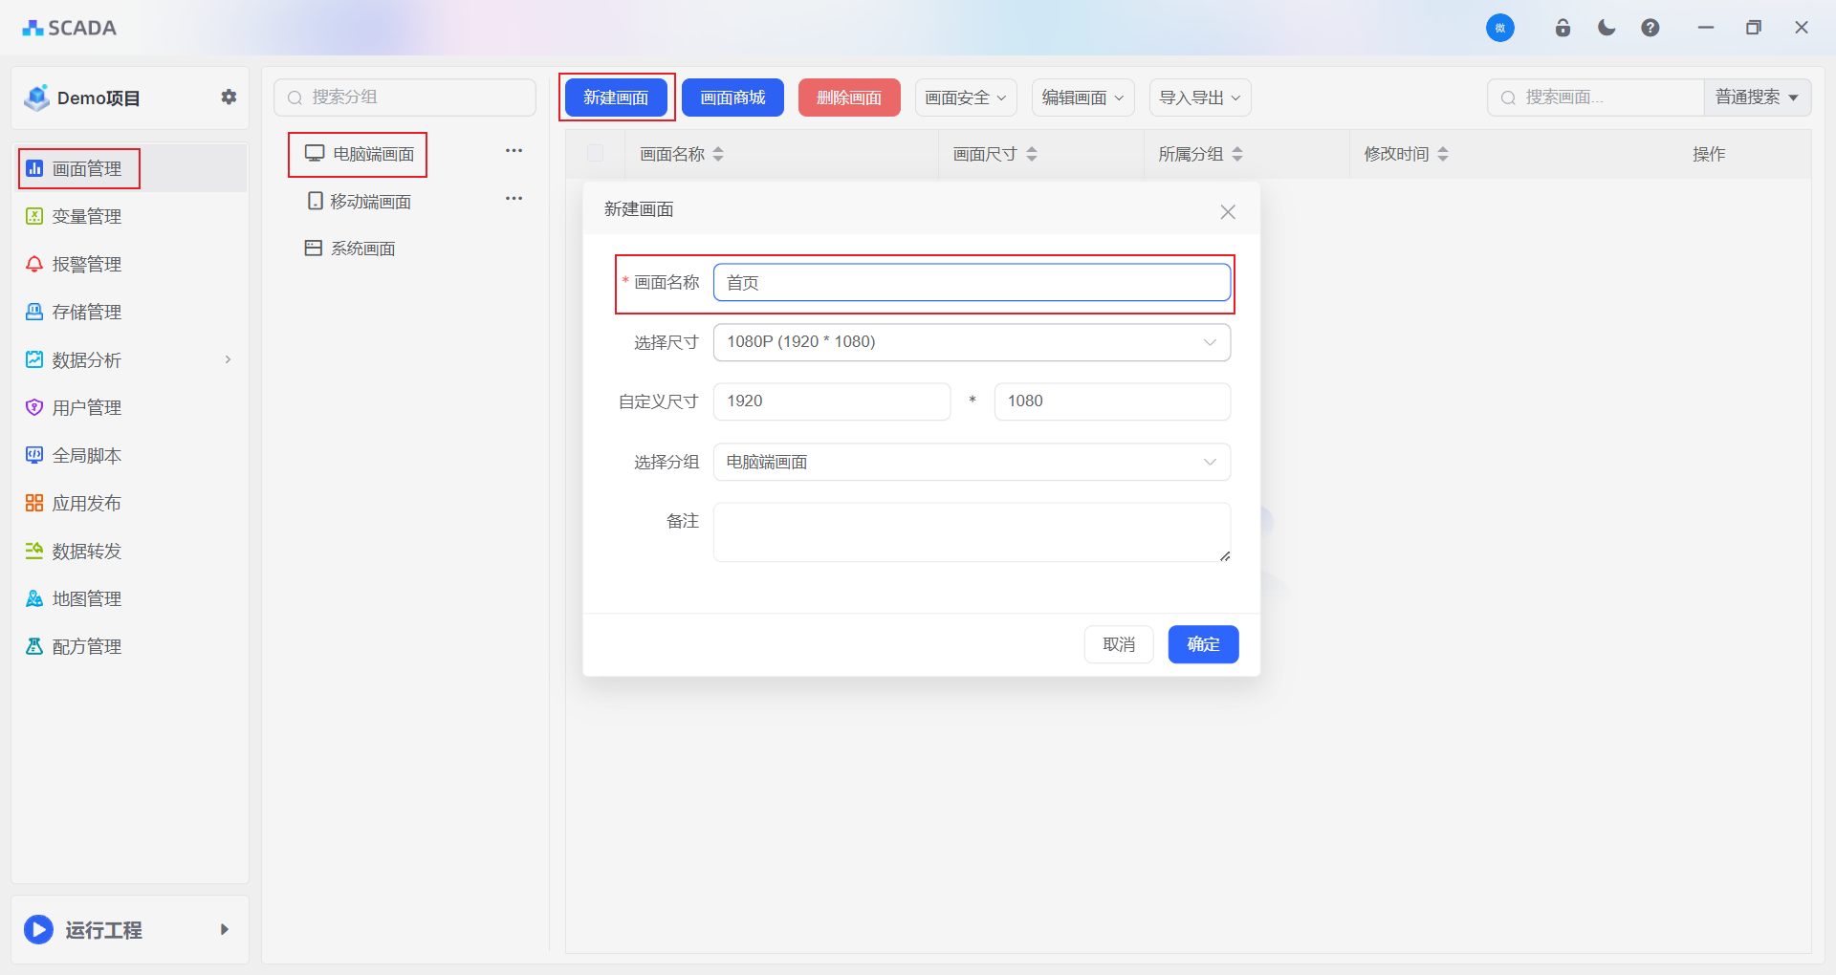Click the lock icon in title bar

(1563, 28)
